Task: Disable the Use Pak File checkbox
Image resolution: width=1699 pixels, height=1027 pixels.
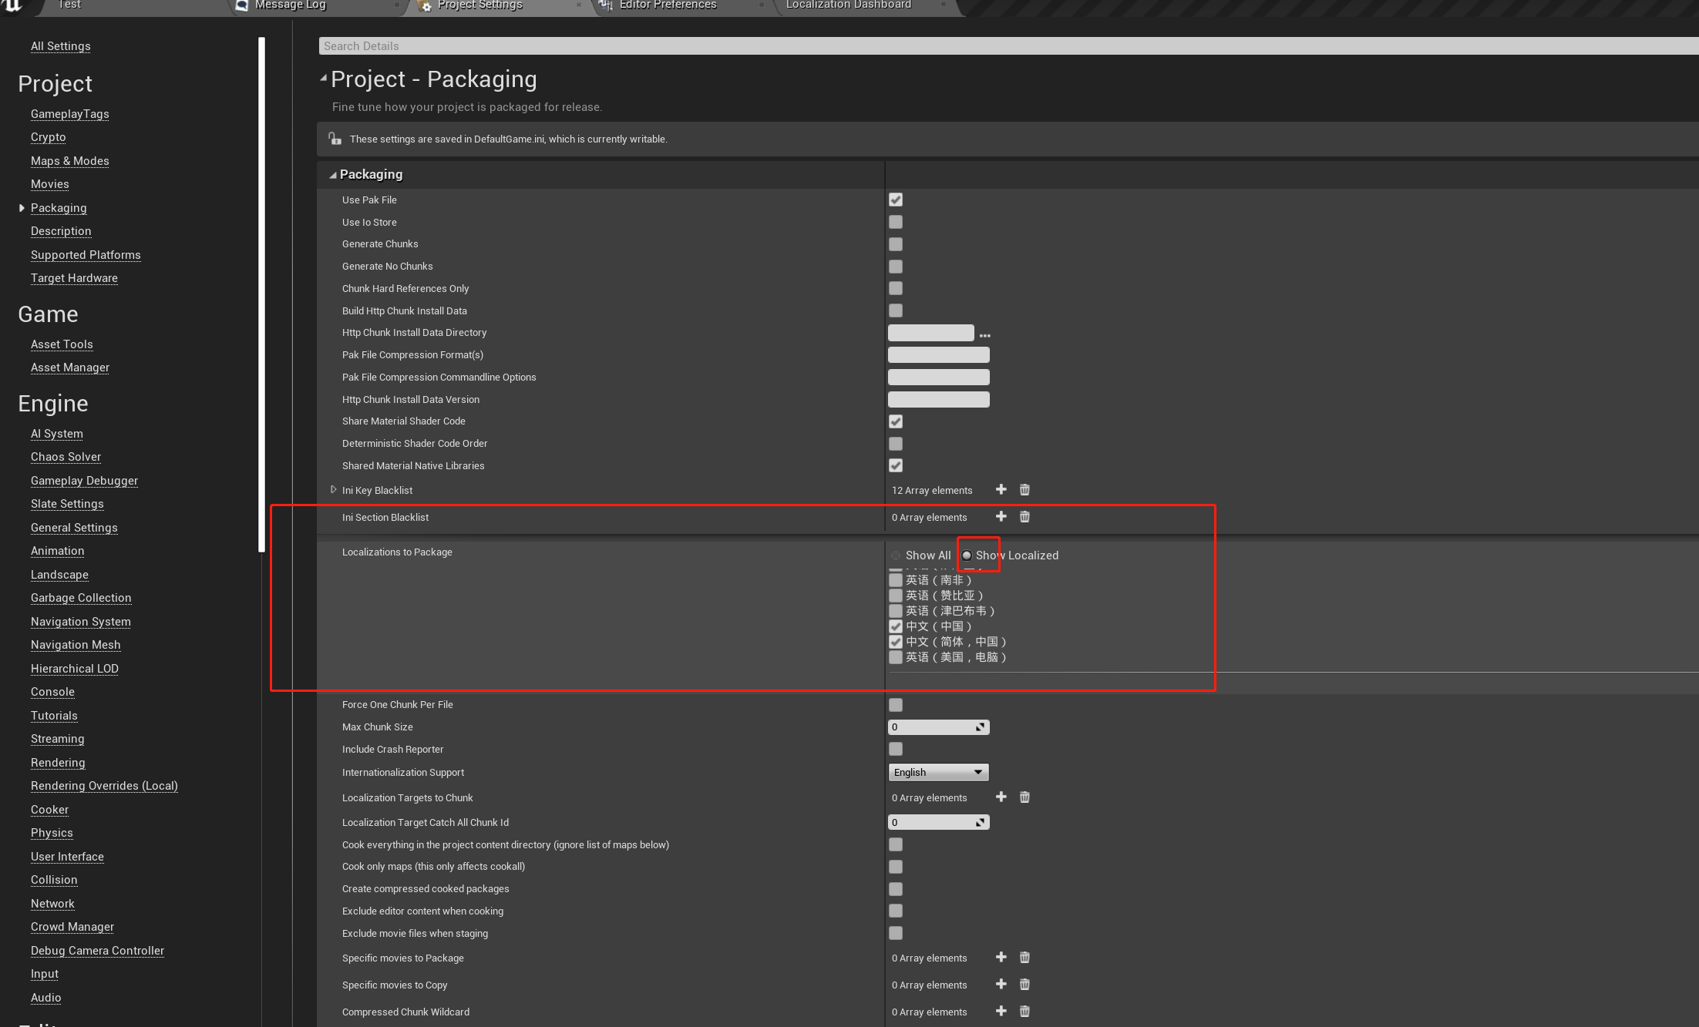Action: (895, 200)
